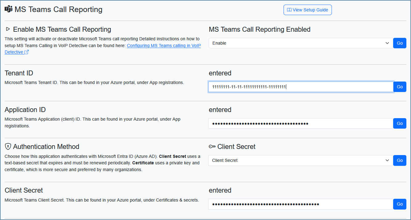This screenshot has width=411, height=220.
Task: Open the View Setup Guide button
Action: pos(308,10)
